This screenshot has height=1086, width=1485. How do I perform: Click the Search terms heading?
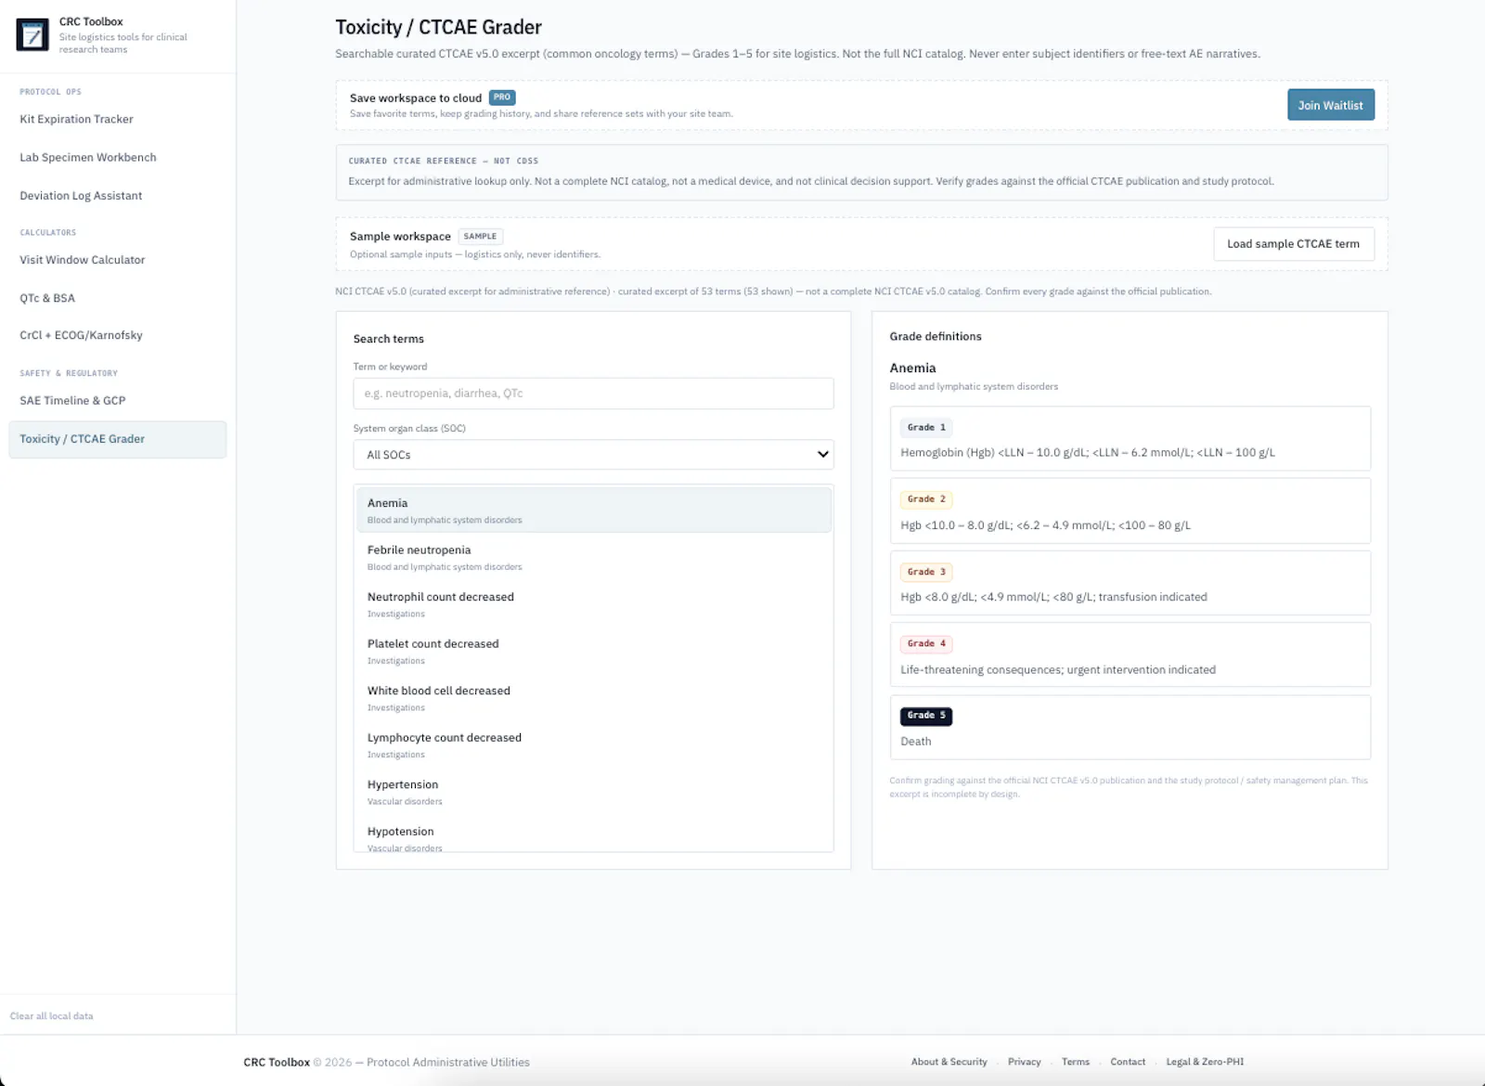click(388, 340)
